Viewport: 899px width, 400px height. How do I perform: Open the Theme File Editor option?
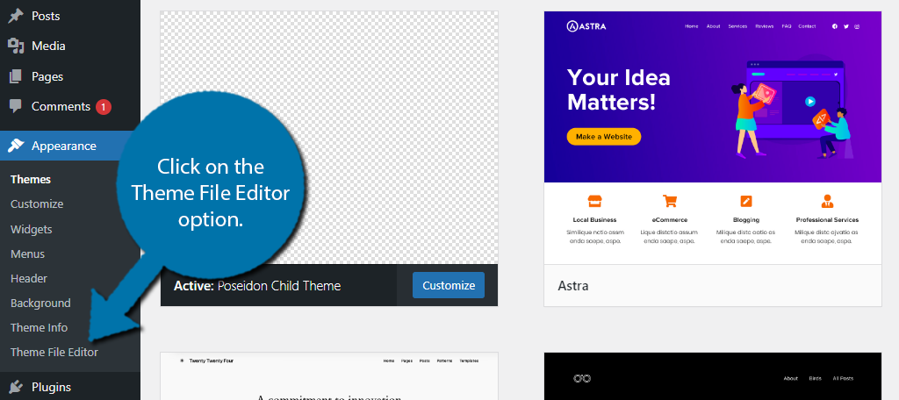[54, 353]
